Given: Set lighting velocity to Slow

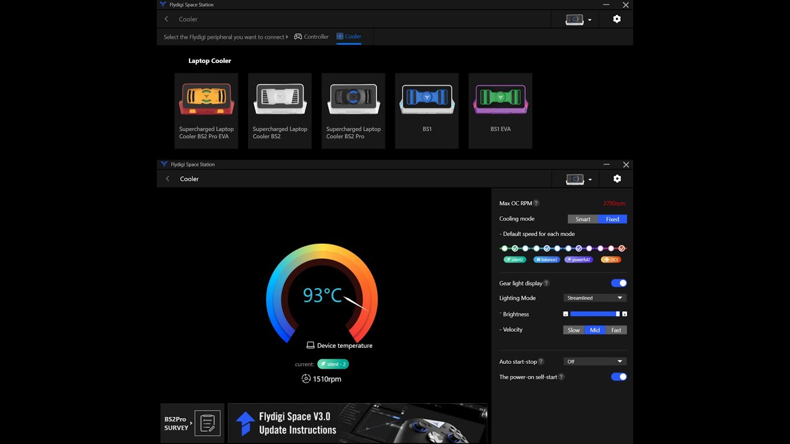Looking at the screenshot, I should (x=574, y=330).
